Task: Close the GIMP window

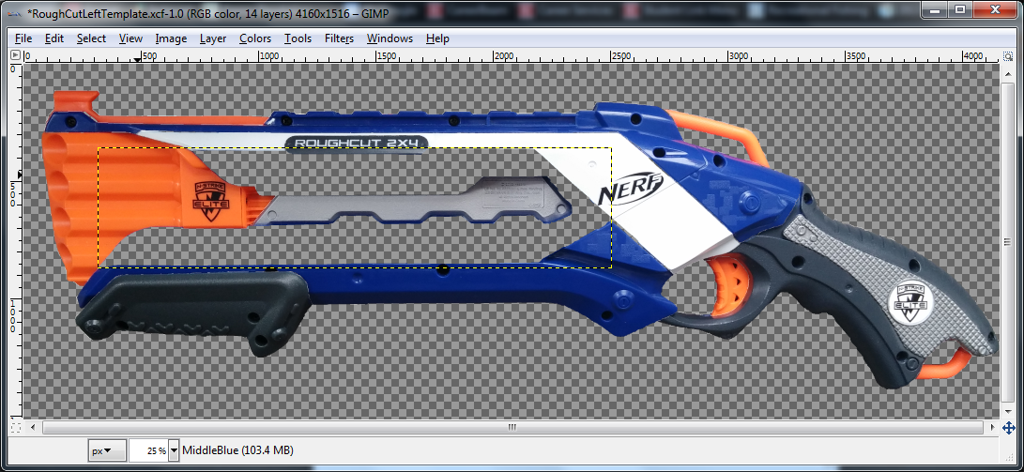Action: (994, 9)
